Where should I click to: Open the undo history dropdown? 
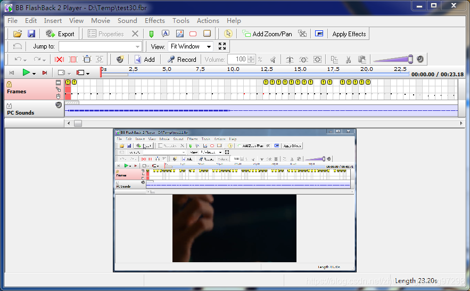(x=25, y=60)
